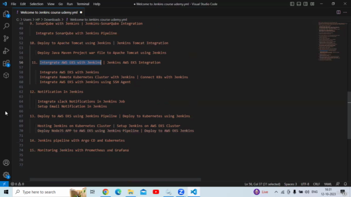This screenshot has height=197, width=351.
Task: Open the Mail app from taskbar
Action: [143, 192]
